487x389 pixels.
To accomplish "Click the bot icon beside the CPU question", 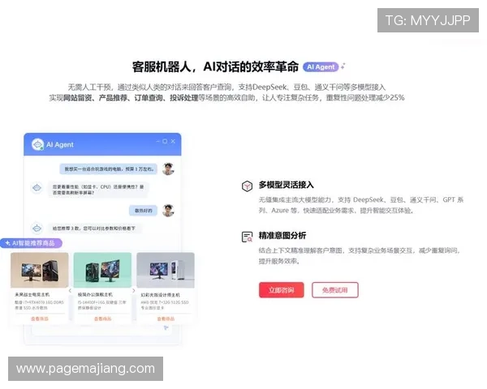I will tap(37, 188).
